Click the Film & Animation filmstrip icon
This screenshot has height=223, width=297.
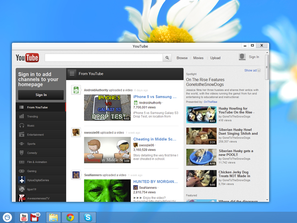click(22, 162)
